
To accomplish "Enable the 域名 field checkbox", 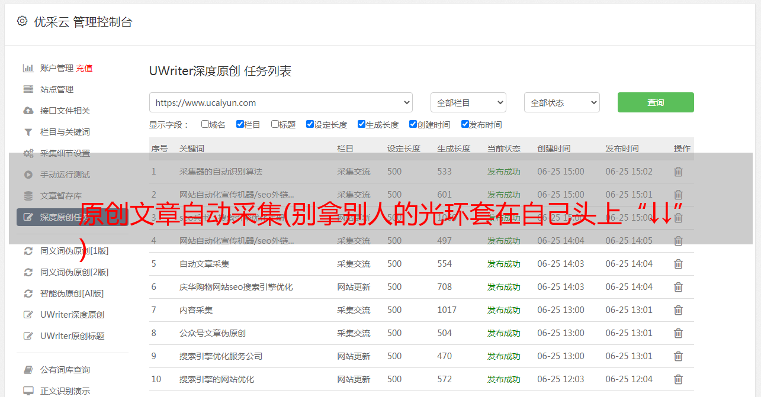I will 205,124.
